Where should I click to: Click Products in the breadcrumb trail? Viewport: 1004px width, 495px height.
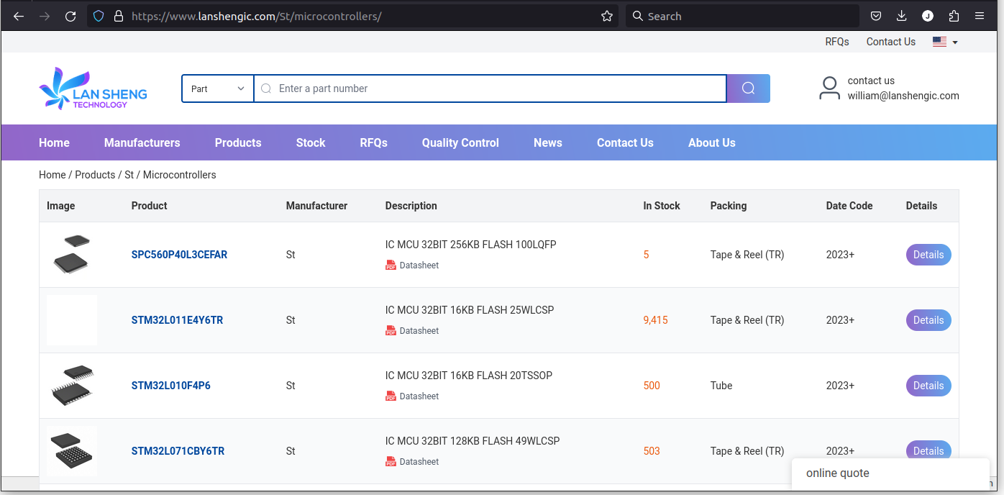tap(95, 175)
